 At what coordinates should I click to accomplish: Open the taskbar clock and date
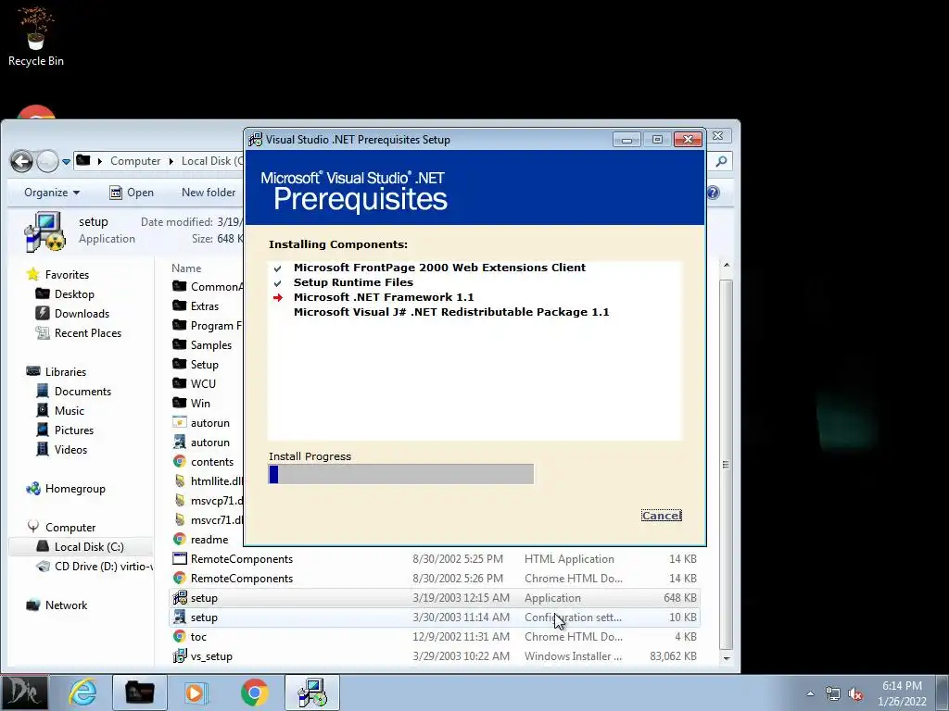[x=902, y=693]
